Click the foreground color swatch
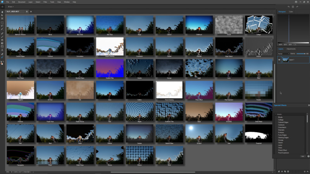Screen dimensions: 310x174 coord(2,63)
